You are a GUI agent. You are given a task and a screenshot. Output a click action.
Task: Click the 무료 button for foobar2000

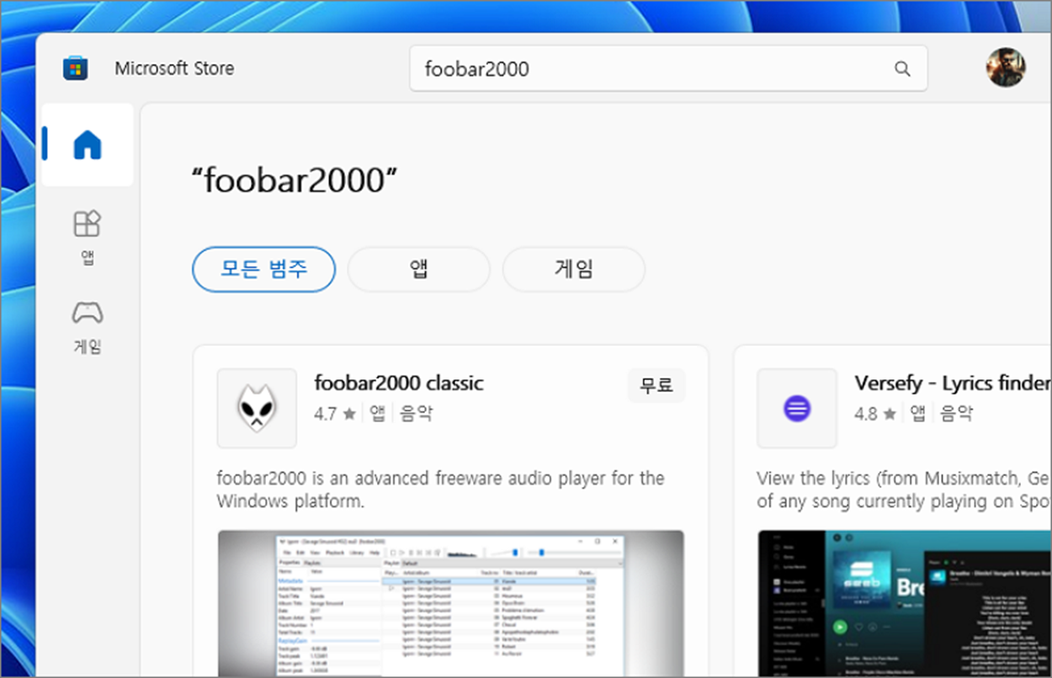[x=656, y=385]
